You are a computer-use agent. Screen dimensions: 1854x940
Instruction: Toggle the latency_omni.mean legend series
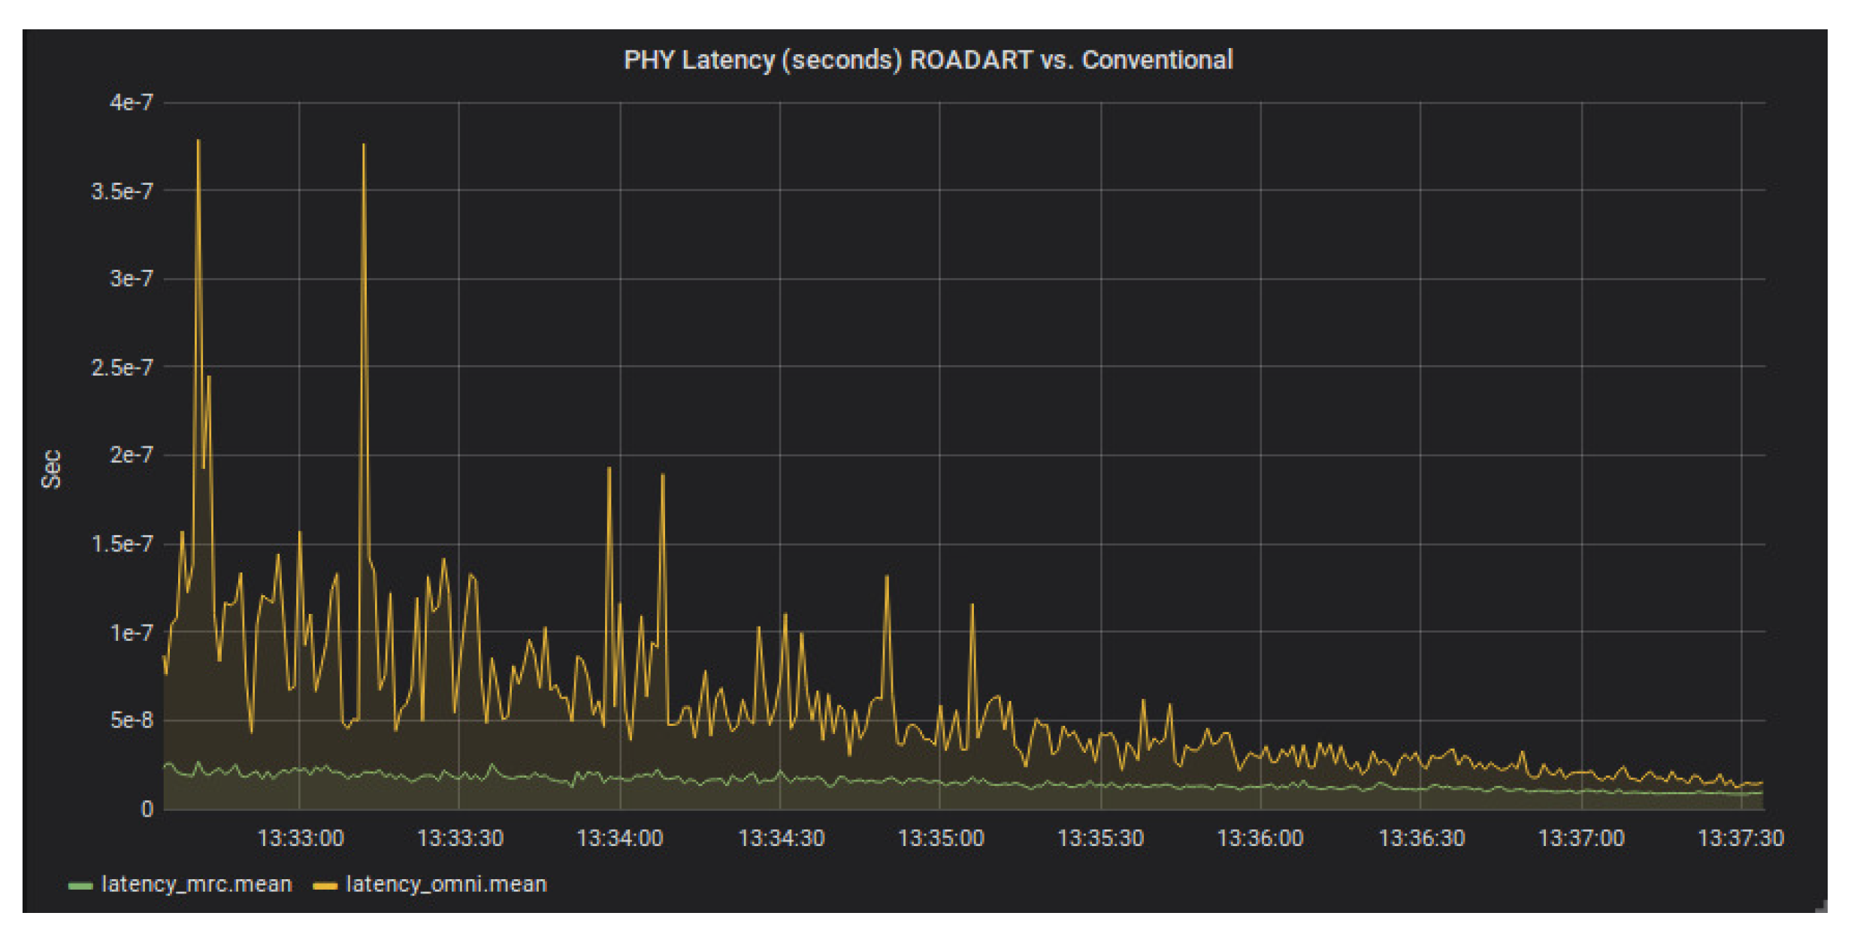click(446, 884)
